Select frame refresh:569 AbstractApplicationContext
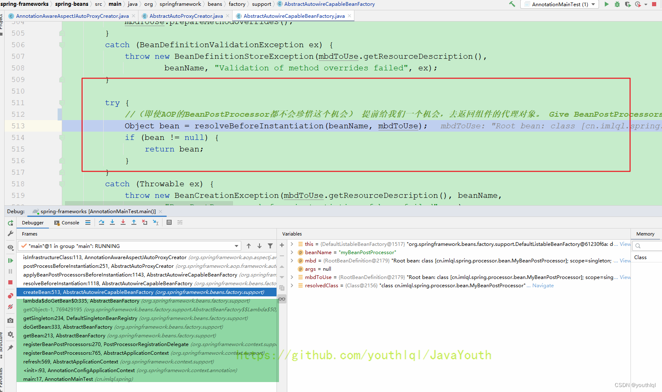662x392 pixels. pos(146,362)
